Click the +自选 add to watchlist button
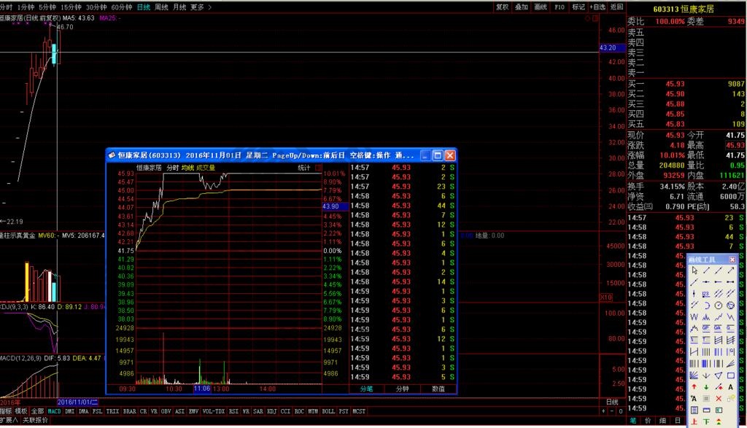The height and width of the screenshot is (428, 747). coord(597,7)
